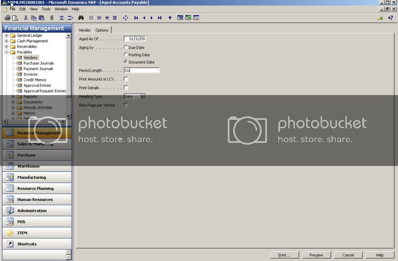Expand the General Ledger folder
The width and height of the screenshot is (398, 261).
coord(6,35)
